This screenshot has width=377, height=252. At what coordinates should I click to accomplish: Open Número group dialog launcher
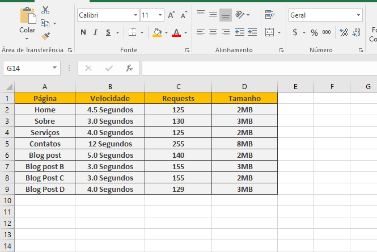[x=361, y=50]
